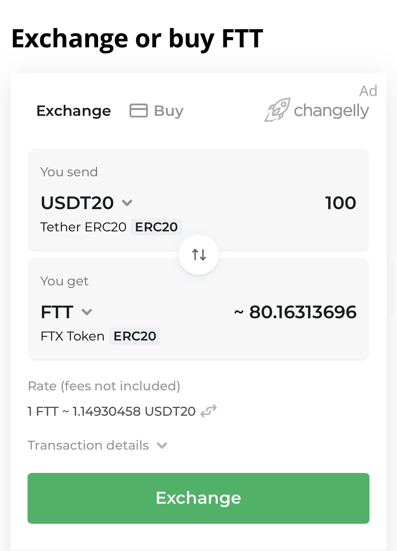Swap send and get currencies arrows icon

[199, 254]
